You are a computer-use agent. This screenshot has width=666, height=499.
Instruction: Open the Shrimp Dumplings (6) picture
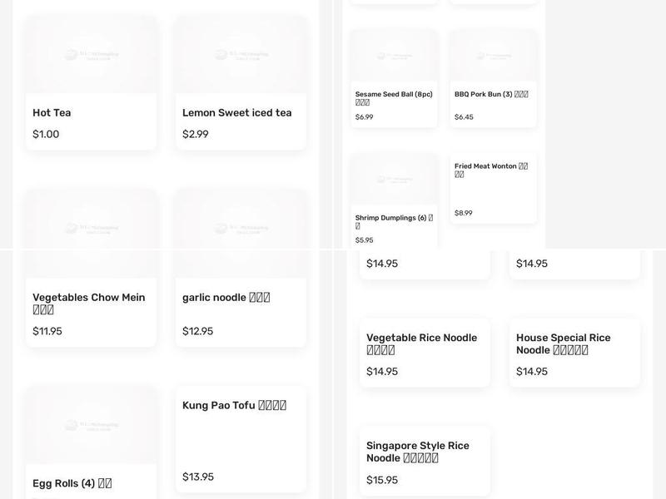393,179
